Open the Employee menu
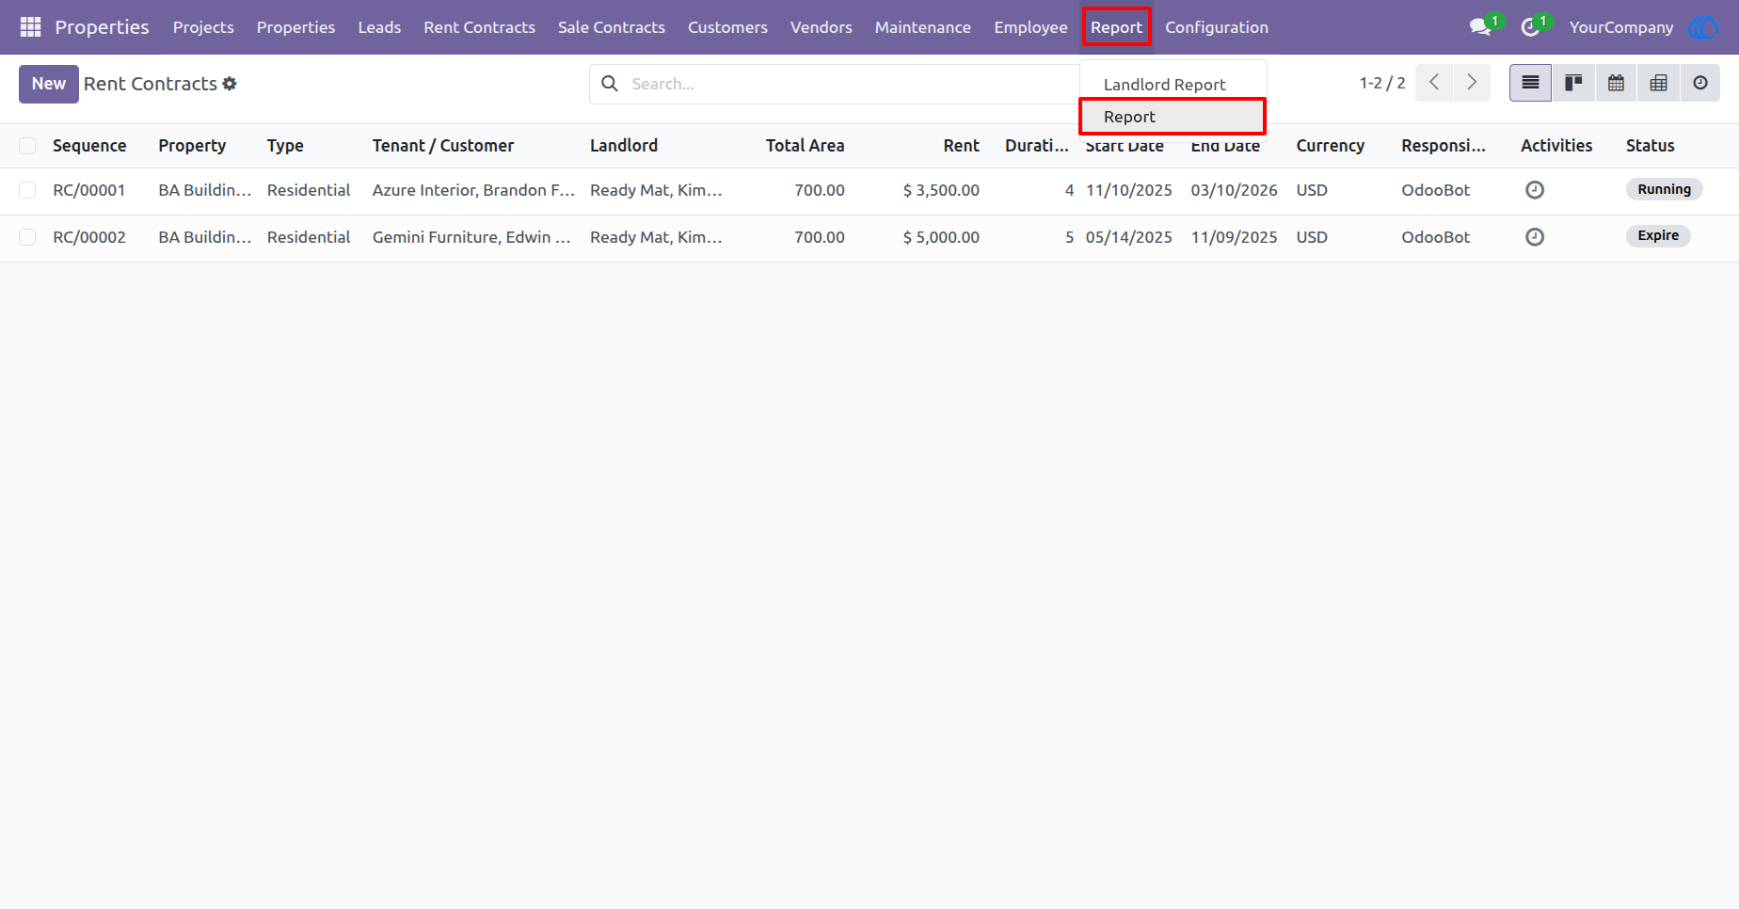This screenshot has width=1739, height=909. [x=1030, y=27]
